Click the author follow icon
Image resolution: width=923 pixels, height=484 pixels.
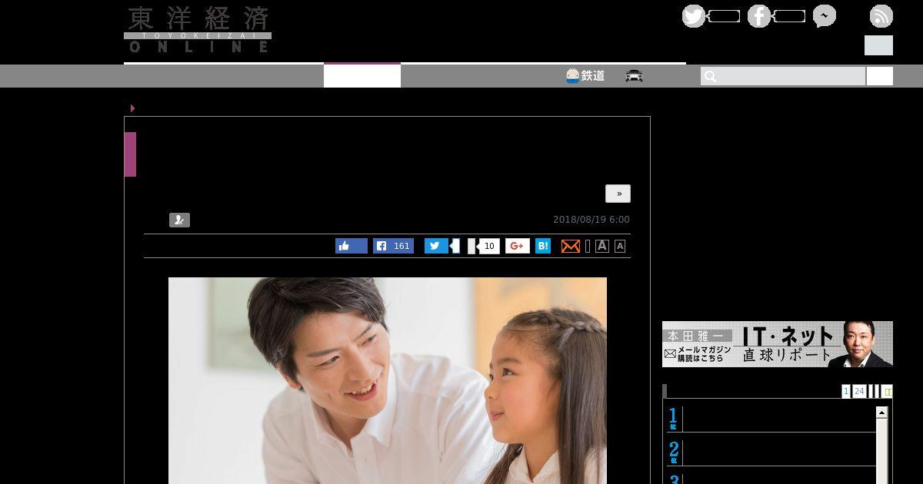pos(179,220)
